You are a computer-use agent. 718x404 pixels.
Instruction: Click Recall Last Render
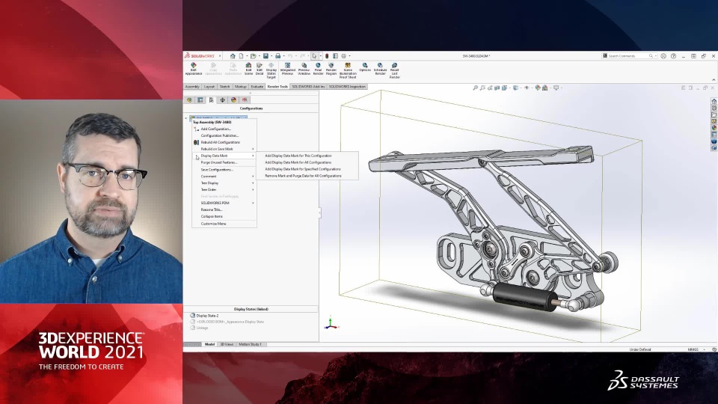[394, 70]
